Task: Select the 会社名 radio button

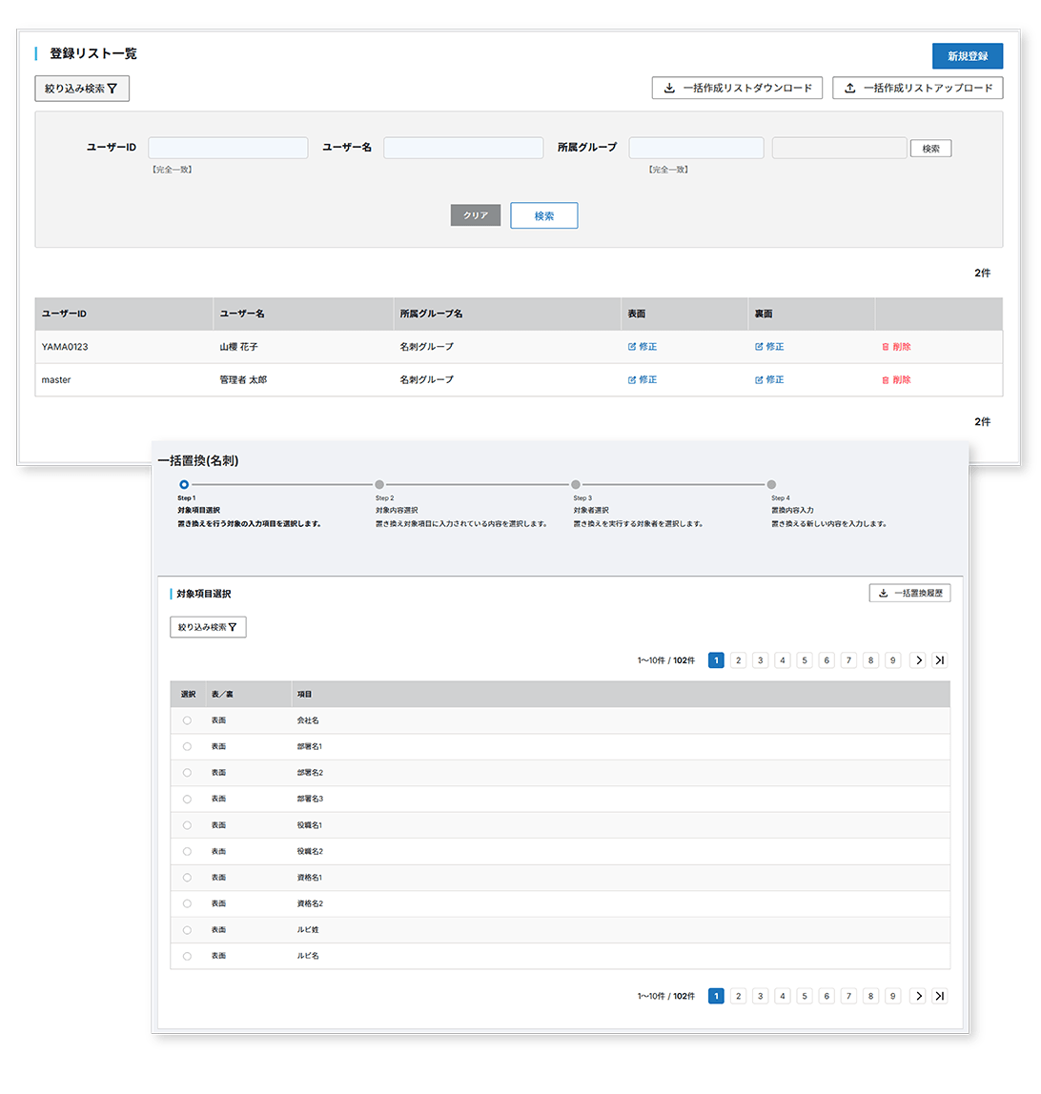Action: [x=187, y=720]
